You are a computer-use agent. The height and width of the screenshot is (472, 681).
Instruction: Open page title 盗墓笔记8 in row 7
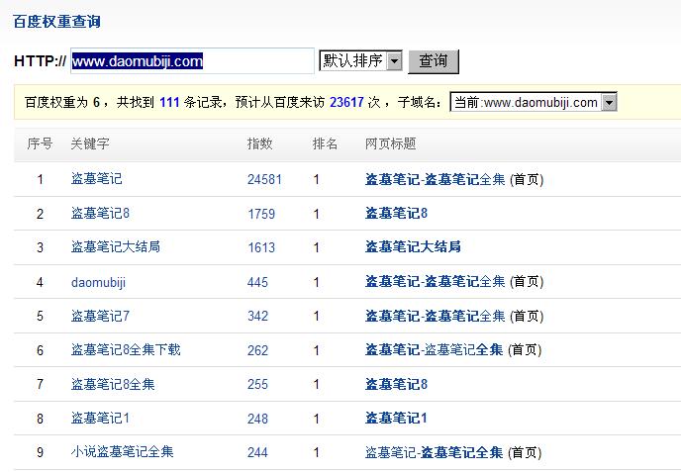[x=396, y=384]
